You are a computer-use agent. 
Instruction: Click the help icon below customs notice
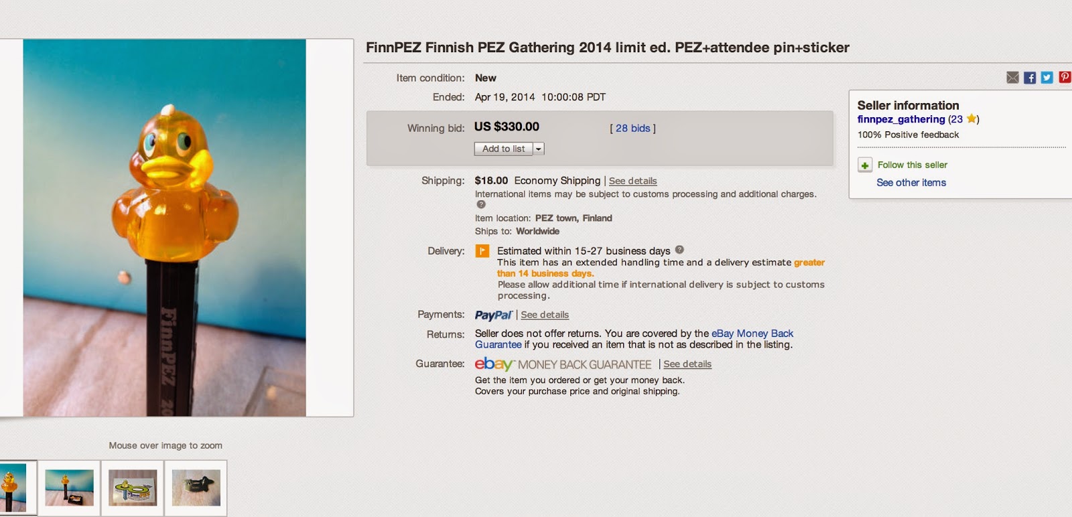pos(480,205)
